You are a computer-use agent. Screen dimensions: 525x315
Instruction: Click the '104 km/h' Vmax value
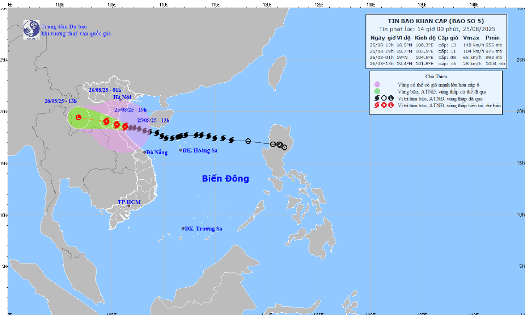click(474, 51)
